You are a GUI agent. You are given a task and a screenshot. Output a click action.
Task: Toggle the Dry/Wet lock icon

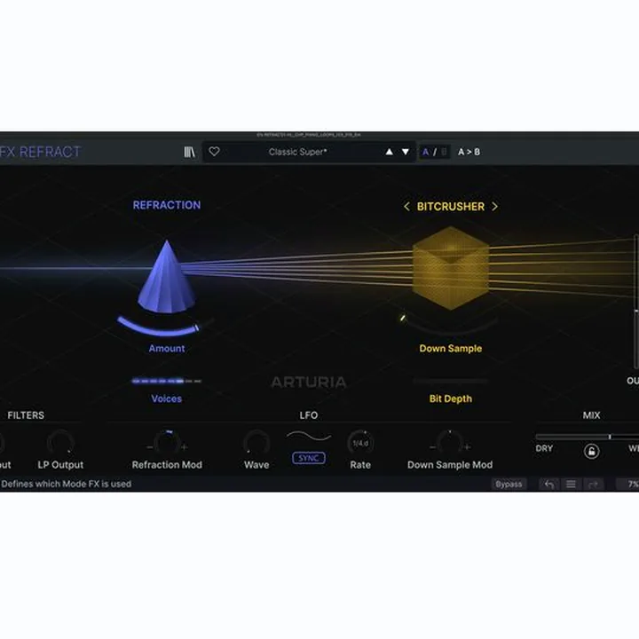[x=591, y=451]
